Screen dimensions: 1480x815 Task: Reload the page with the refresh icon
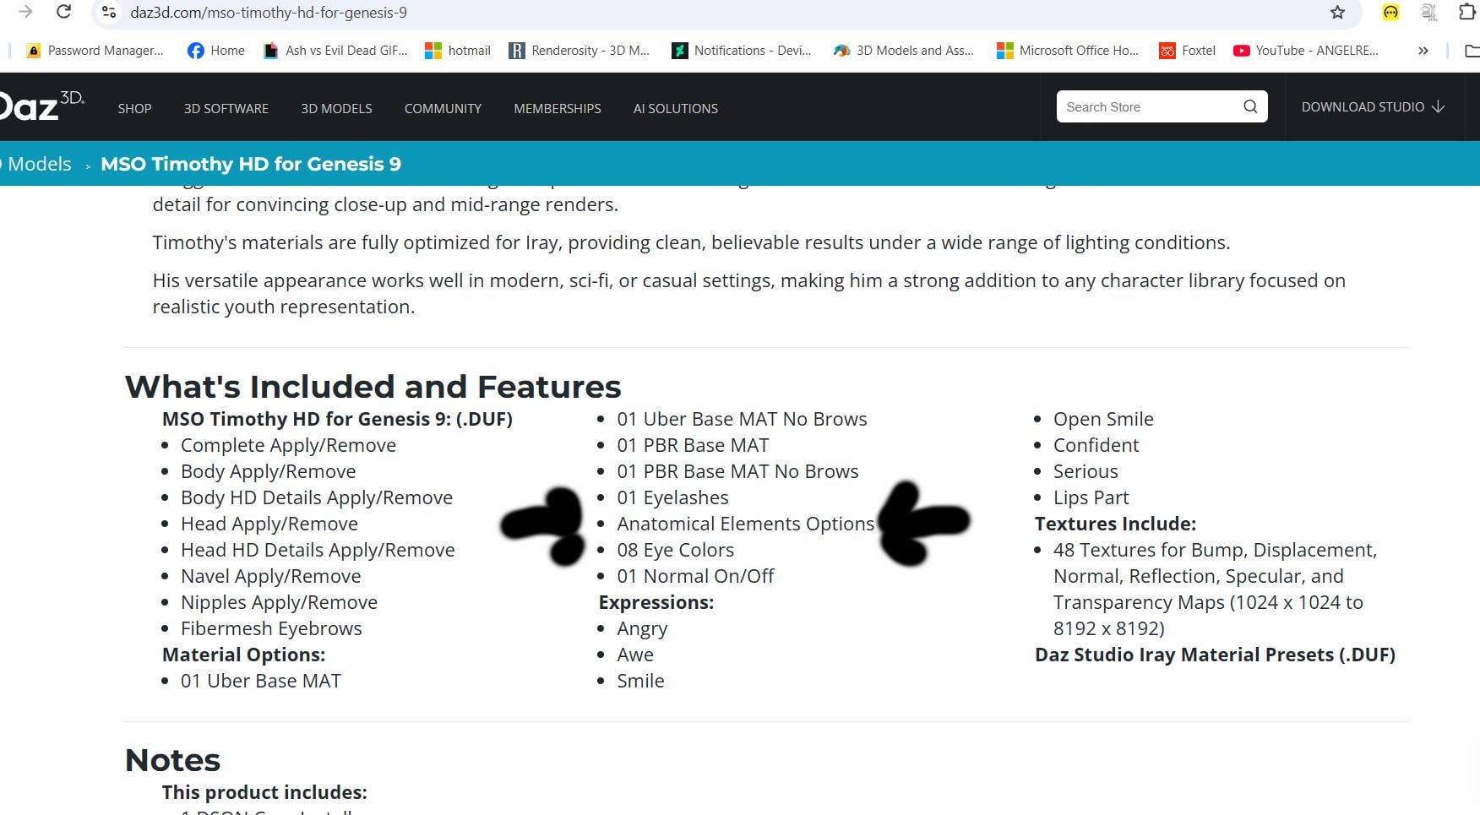[x=63, y=12]
